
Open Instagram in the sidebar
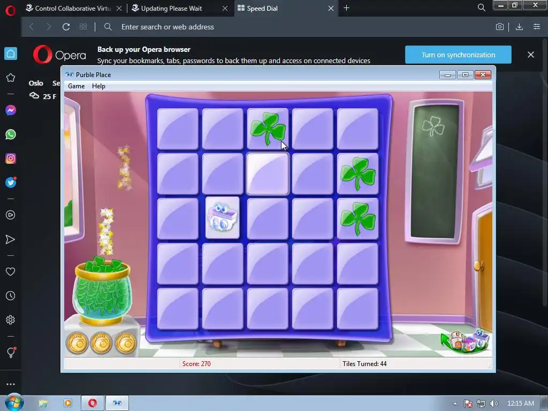point(11,158)
